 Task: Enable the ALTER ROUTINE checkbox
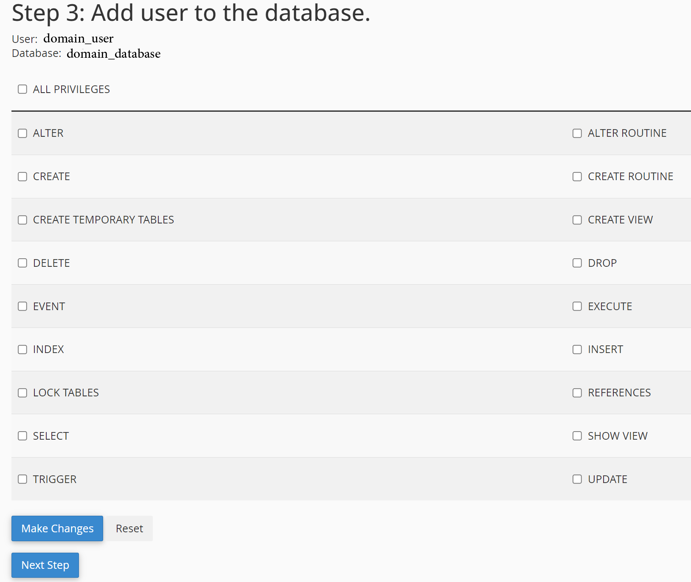[x=577, y=133]
